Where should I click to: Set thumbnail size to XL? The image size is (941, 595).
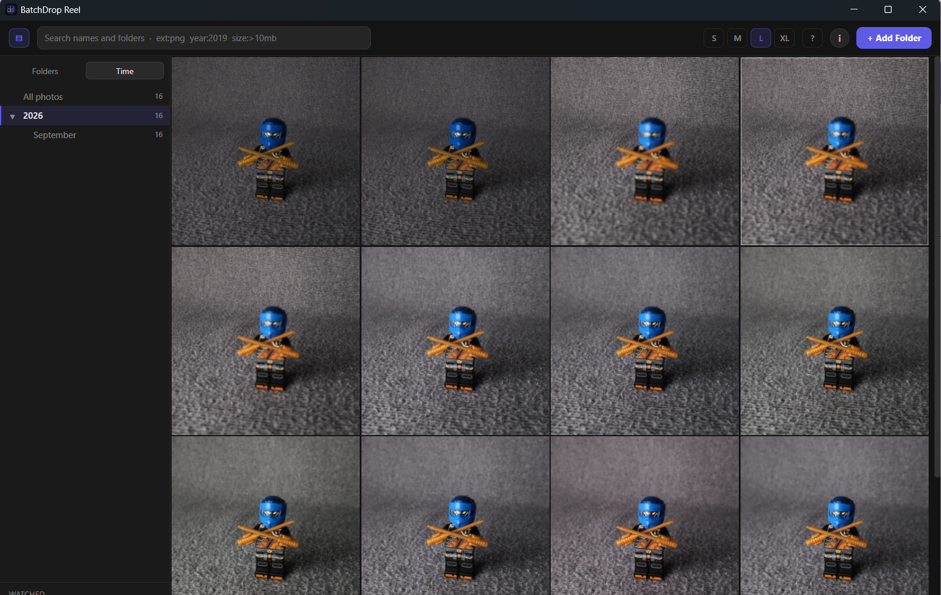coord(785,38)
